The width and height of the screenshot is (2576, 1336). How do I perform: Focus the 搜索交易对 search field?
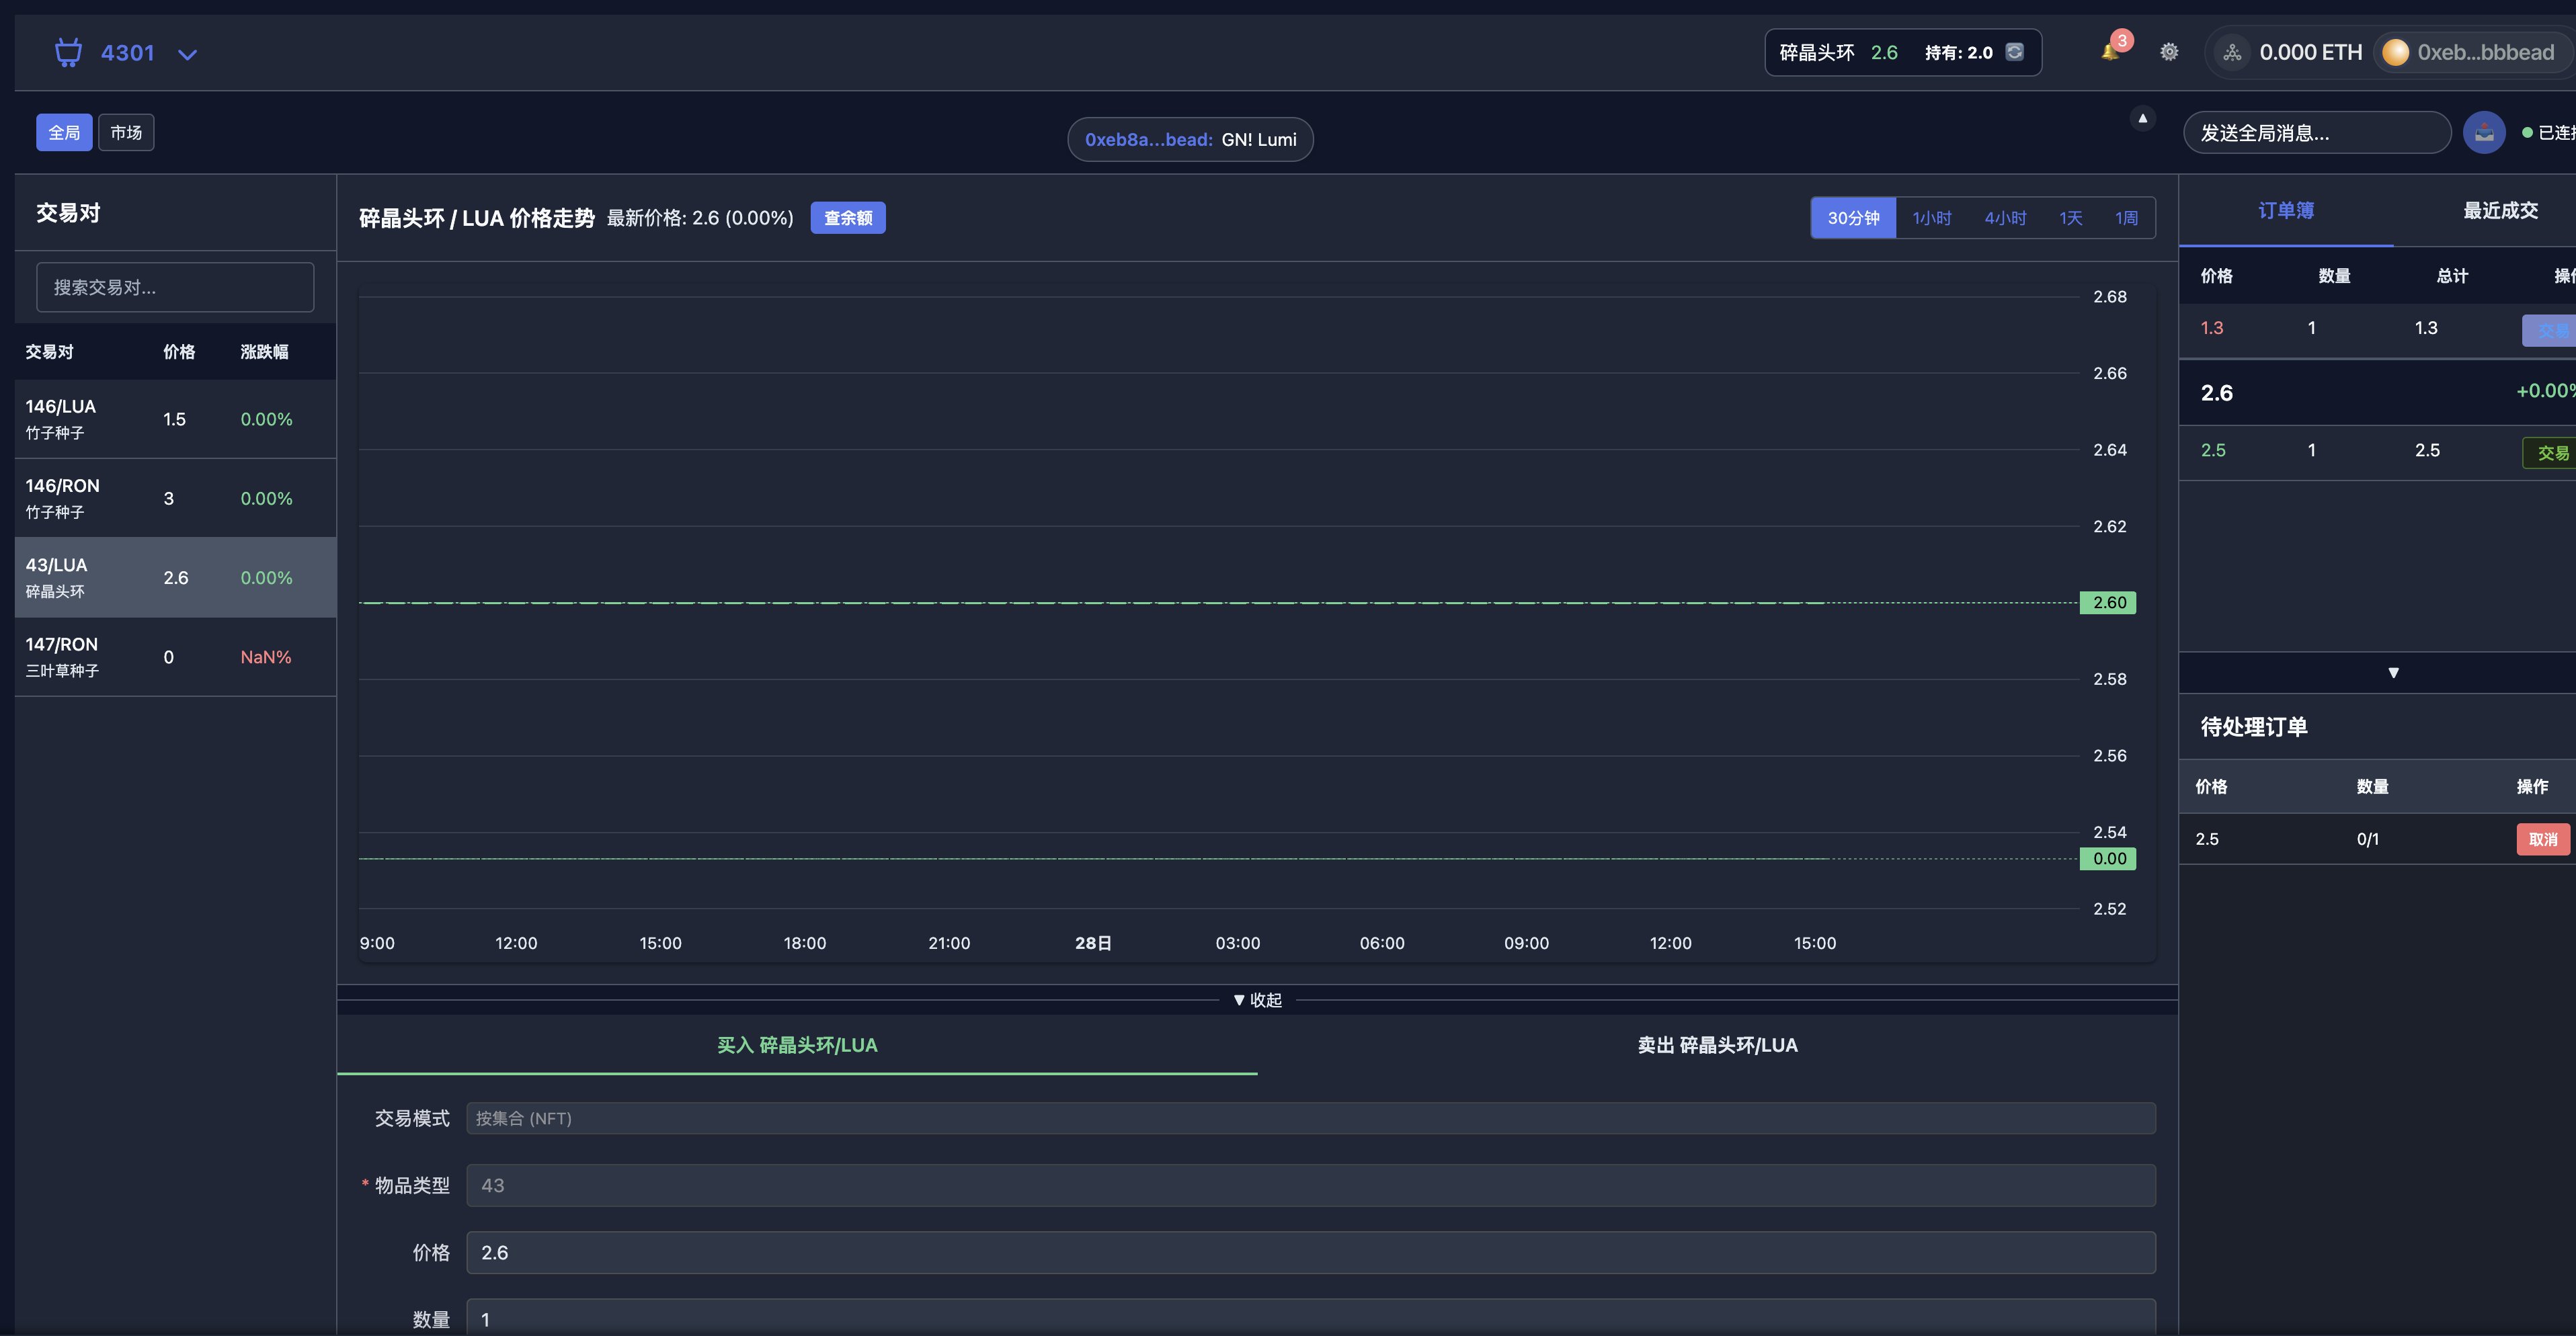(175, 287)
